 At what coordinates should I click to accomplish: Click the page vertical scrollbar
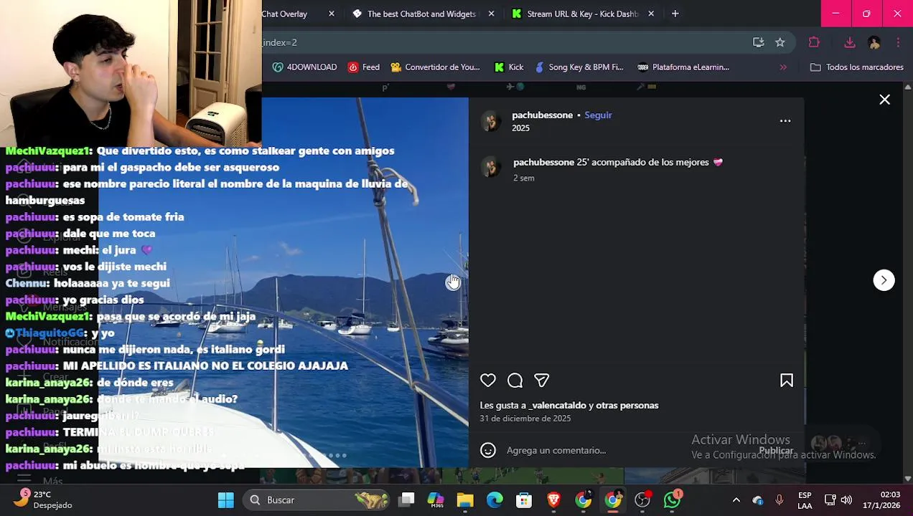click(907, 282)
